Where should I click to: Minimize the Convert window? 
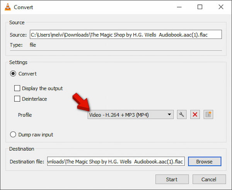point(179,7)
